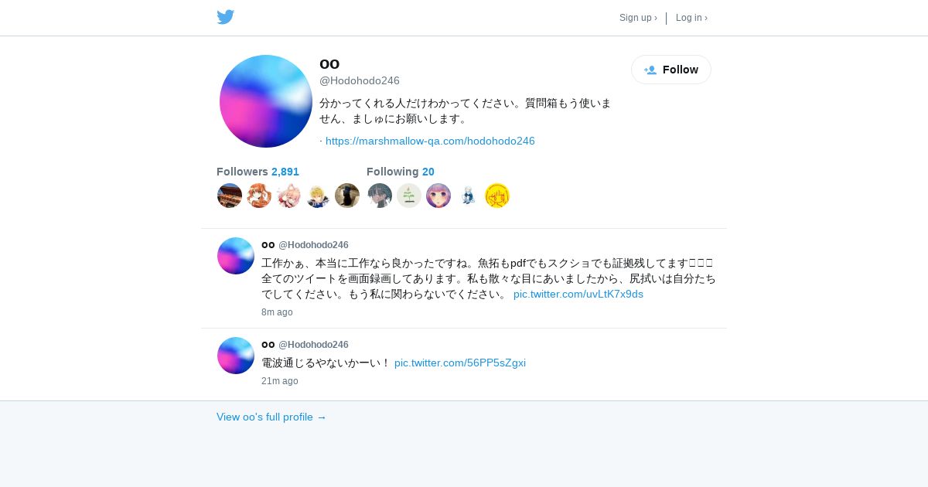Click the Twitter bird logo
The image size is (928, 487).
tap(225, 17)
